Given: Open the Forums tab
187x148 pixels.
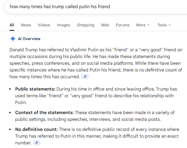Looking at the screenshot, I should click(x=123, y=25).
